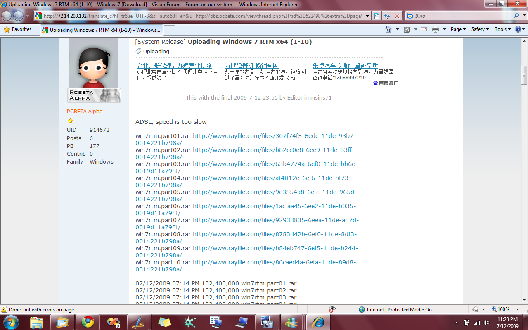Show hidden tray icons arrow

(x=457, y=323)
